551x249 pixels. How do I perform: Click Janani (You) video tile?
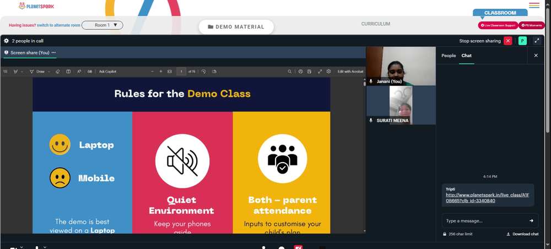point(401,66)
